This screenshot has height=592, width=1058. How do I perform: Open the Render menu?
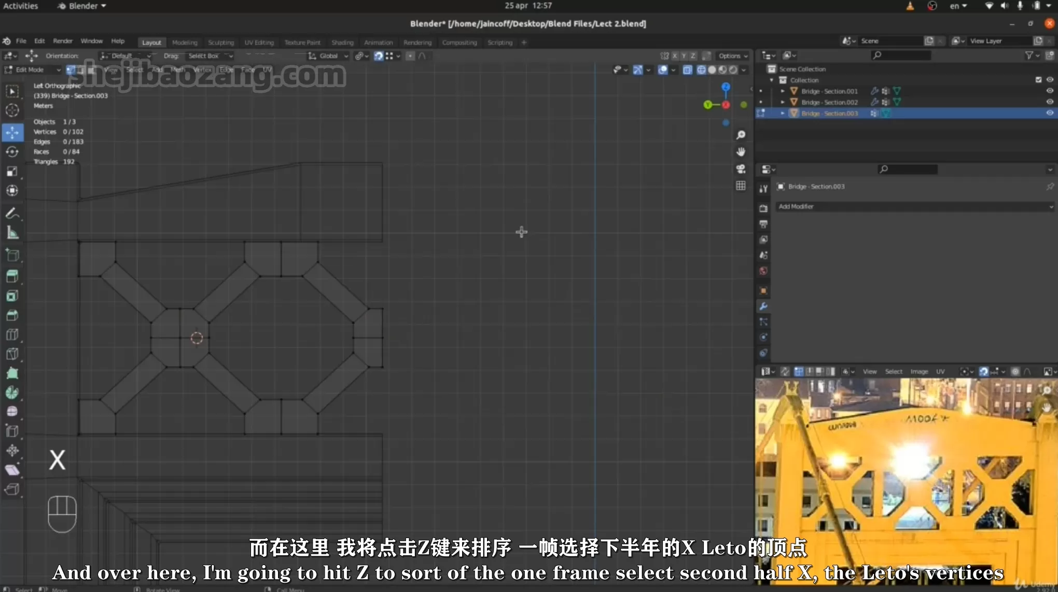point(63,41)
